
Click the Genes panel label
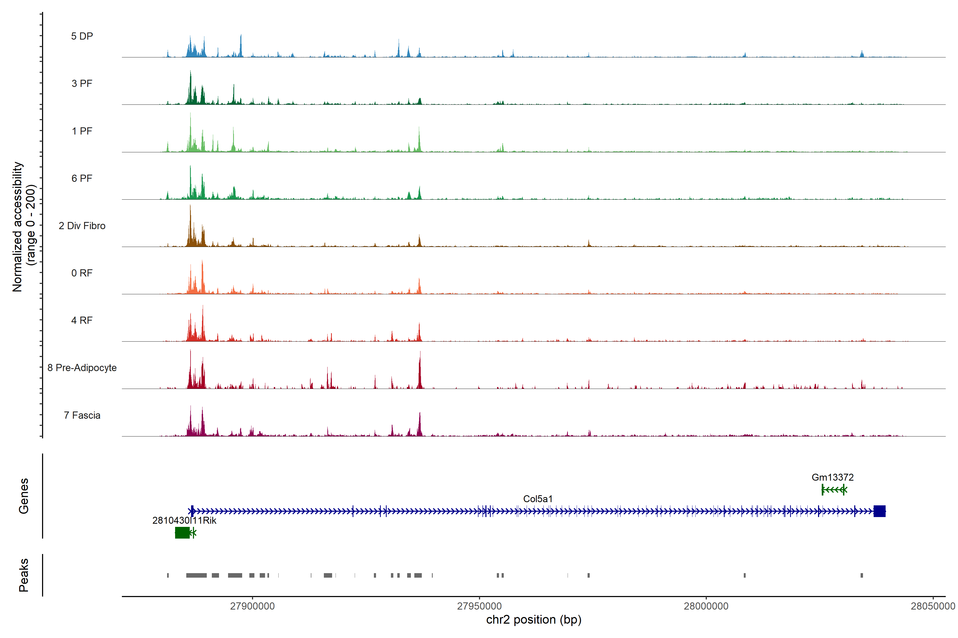(x=24, y=496)
